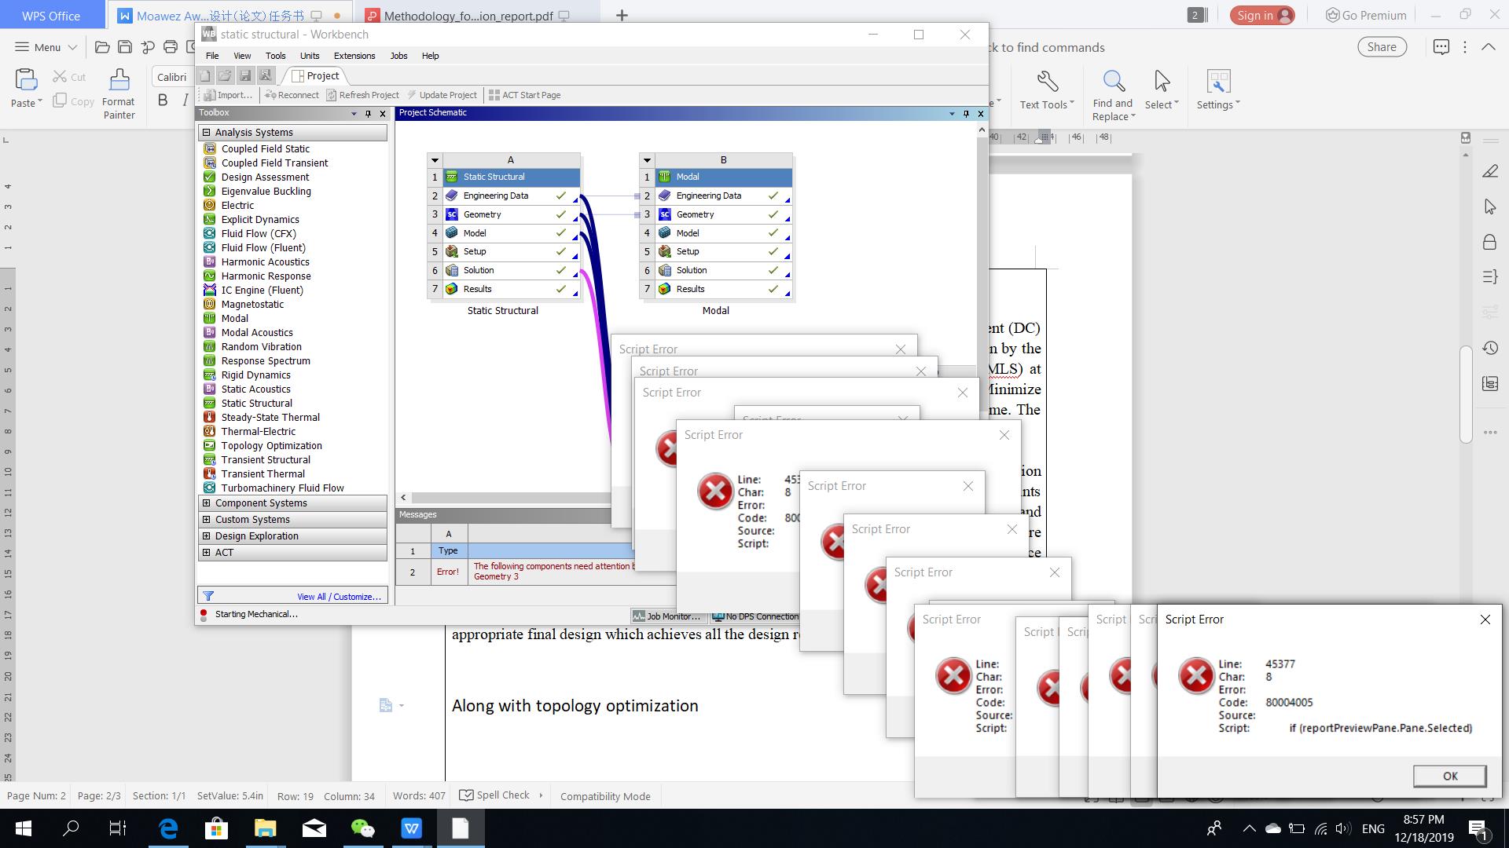Click the WPS Share button
The height and width of the screenshot is (848, 1509).
[1381, 47]
